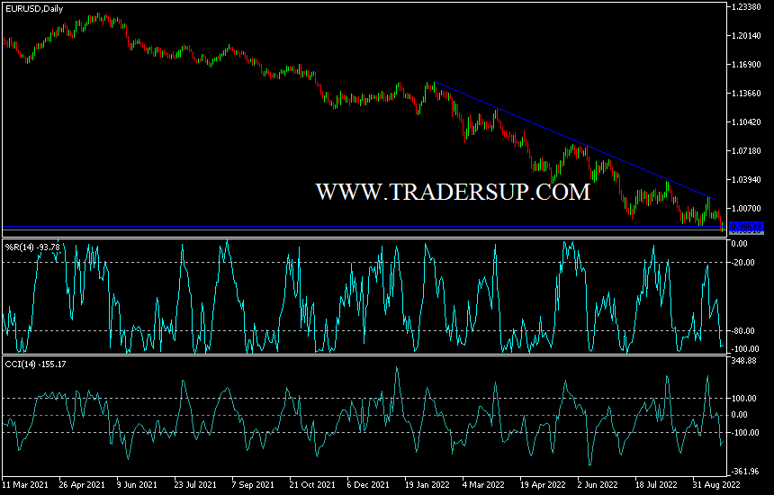Select the 1.00700 price scale value
Image resolution: width=774 pixels, height=495 pixels.
pos(746,208)
